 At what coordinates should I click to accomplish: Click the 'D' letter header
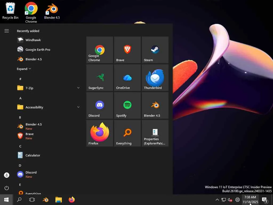[x=20, y=165]
